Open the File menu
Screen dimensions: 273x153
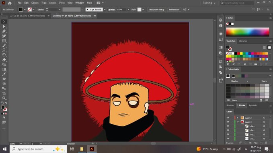coord(19,3)
